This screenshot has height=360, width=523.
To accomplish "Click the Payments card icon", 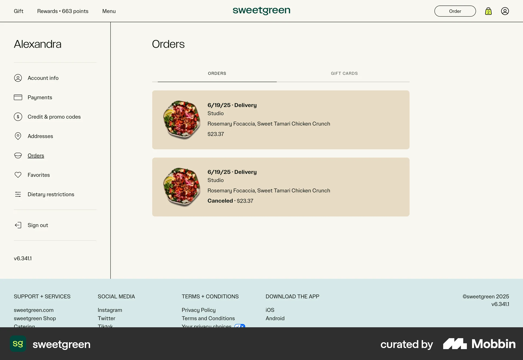I will (x=18, y=97).
